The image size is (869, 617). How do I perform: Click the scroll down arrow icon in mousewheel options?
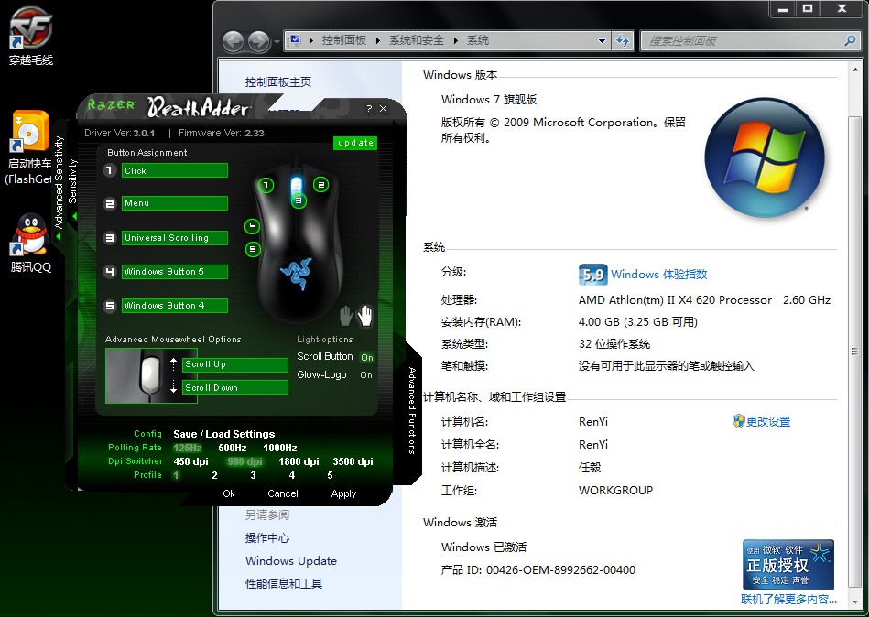(x=173, y=386)
